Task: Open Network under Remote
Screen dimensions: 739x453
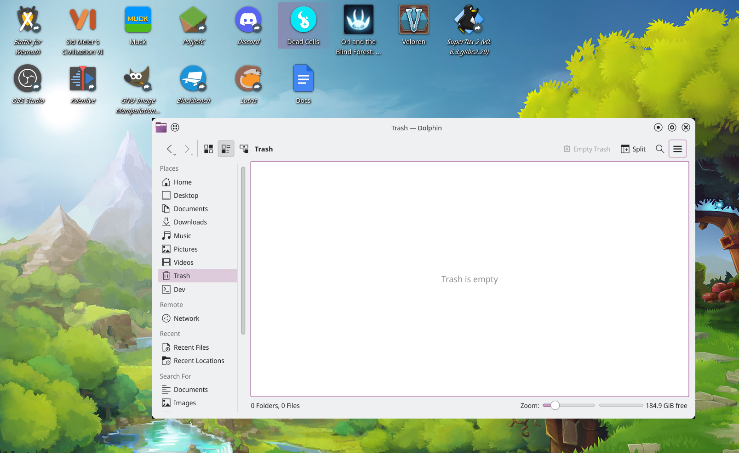Action: pos(198,319)
